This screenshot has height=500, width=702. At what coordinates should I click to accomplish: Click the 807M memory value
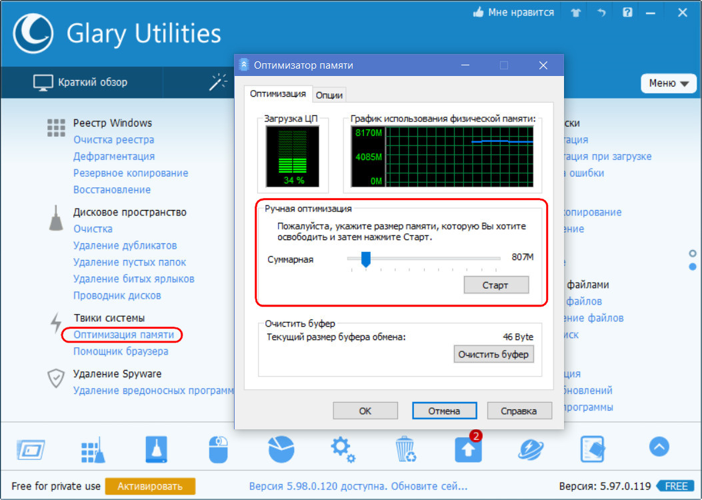[522, 257]
